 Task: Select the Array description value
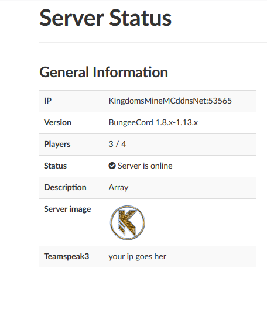118,188
